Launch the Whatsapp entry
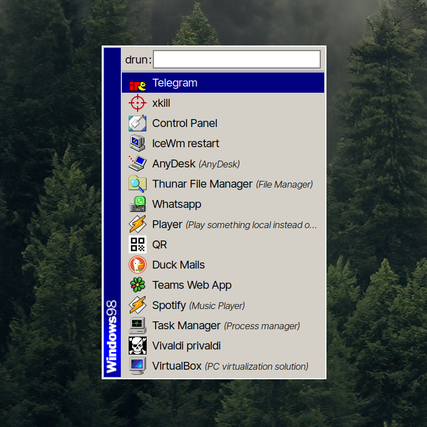Screen dimensions: 427x427 (222, 204)
